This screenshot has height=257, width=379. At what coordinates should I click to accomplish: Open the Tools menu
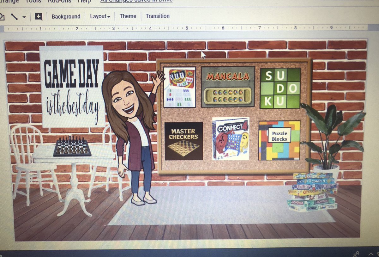(x=33, y=1)
